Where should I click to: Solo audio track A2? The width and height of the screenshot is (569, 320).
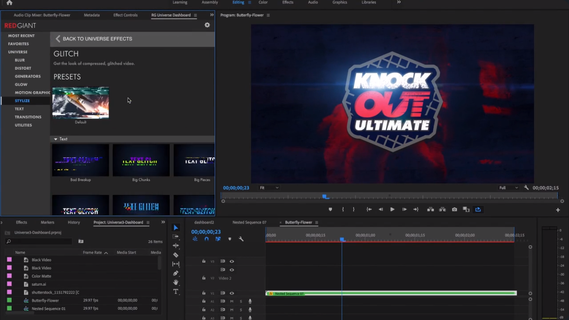[241, 310]
